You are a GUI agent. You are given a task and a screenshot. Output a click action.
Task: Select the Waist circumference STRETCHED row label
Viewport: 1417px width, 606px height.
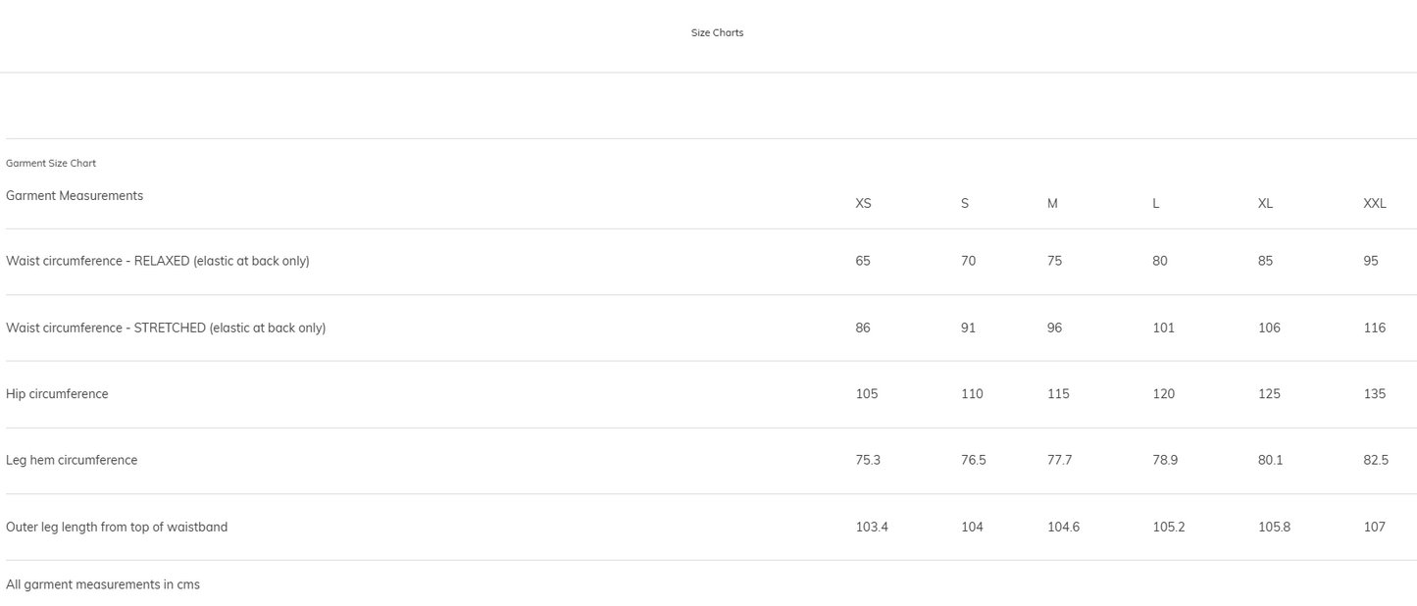pyautogui.click(x=166, y=328)
